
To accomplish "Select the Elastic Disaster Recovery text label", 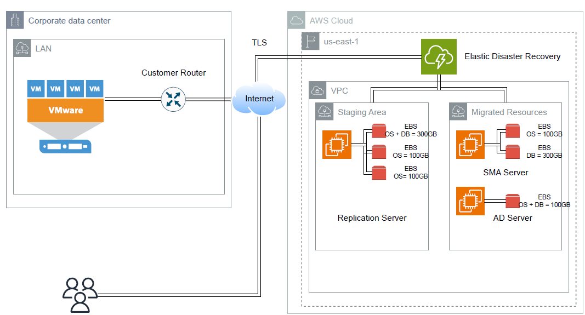I will (x=512, y=56).
